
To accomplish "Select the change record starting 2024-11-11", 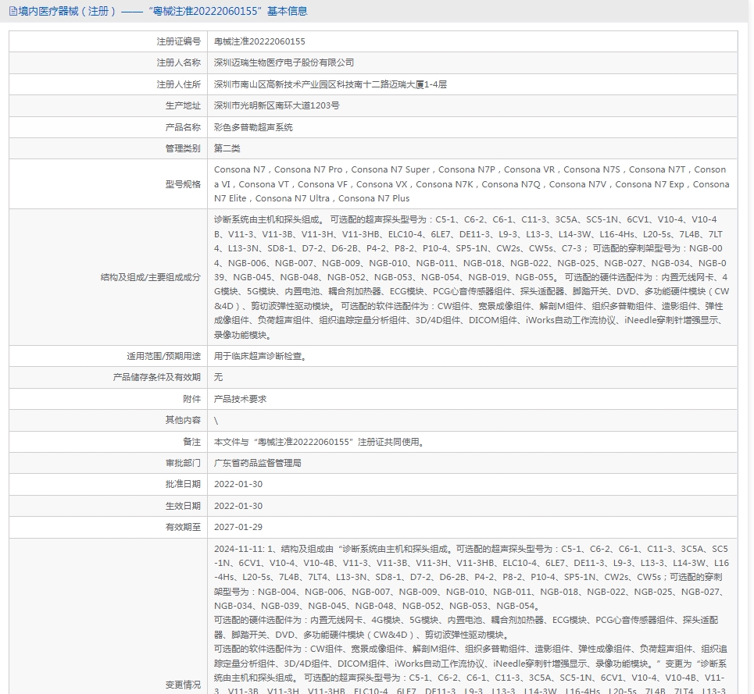I will pyautogui.click(x=472, y=620).
